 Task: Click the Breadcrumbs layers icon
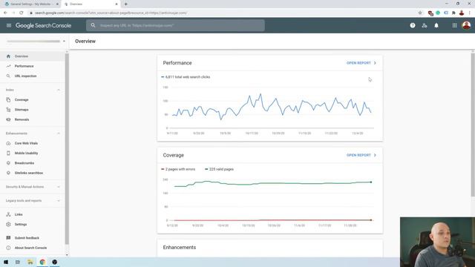[8, 163]
